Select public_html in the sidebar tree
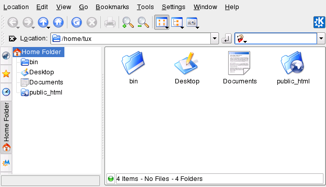The width and height of the screenshot is (326, 187). 42,92
